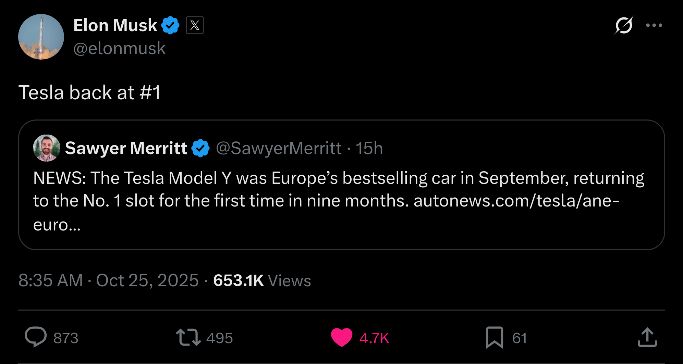
Task: Click the Sawyer Merritt name in quote
Action: 126,148
